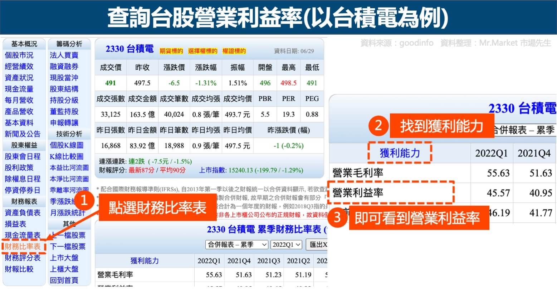The width and height of the screenshot is (557, 291).
Task: Open 經營績效 in the sidebar
Action: 19,66
